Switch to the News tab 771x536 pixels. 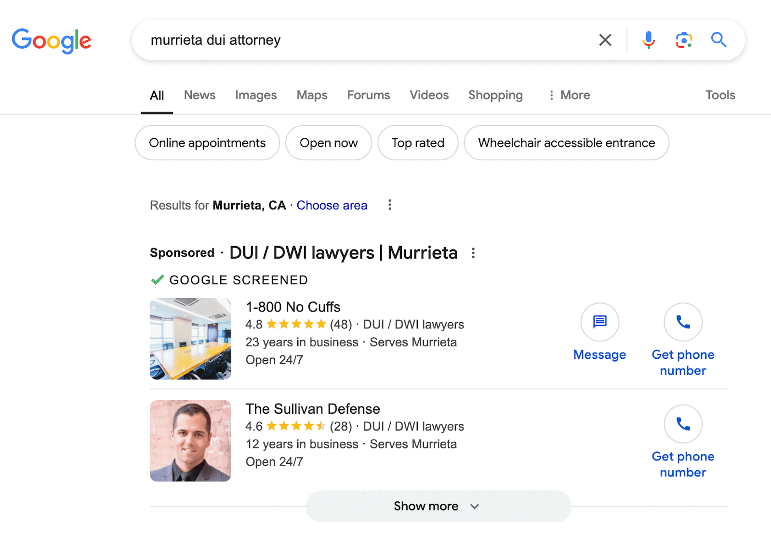coord(199,95)
